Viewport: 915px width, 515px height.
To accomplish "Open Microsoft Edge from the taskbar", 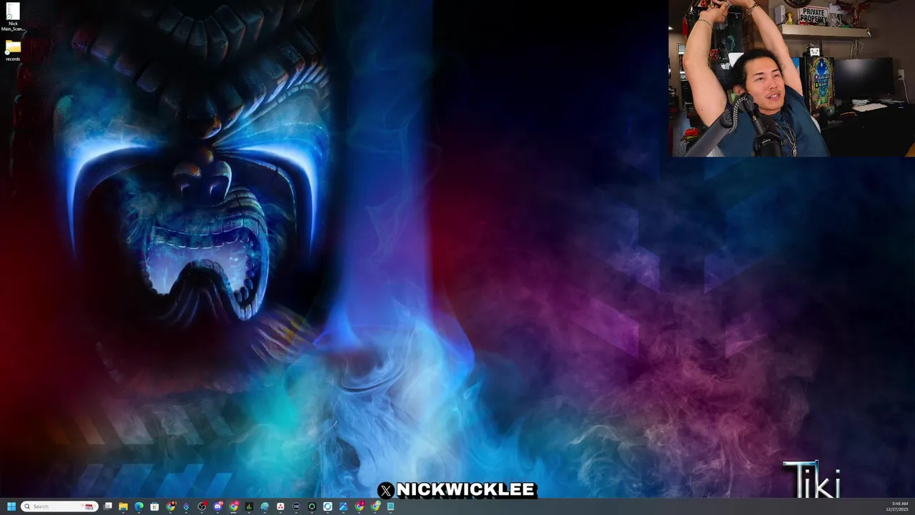I will coord(139,506).
